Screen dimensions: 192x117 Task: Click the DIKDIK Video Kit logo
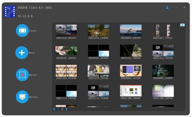click(x=10, y=11)
